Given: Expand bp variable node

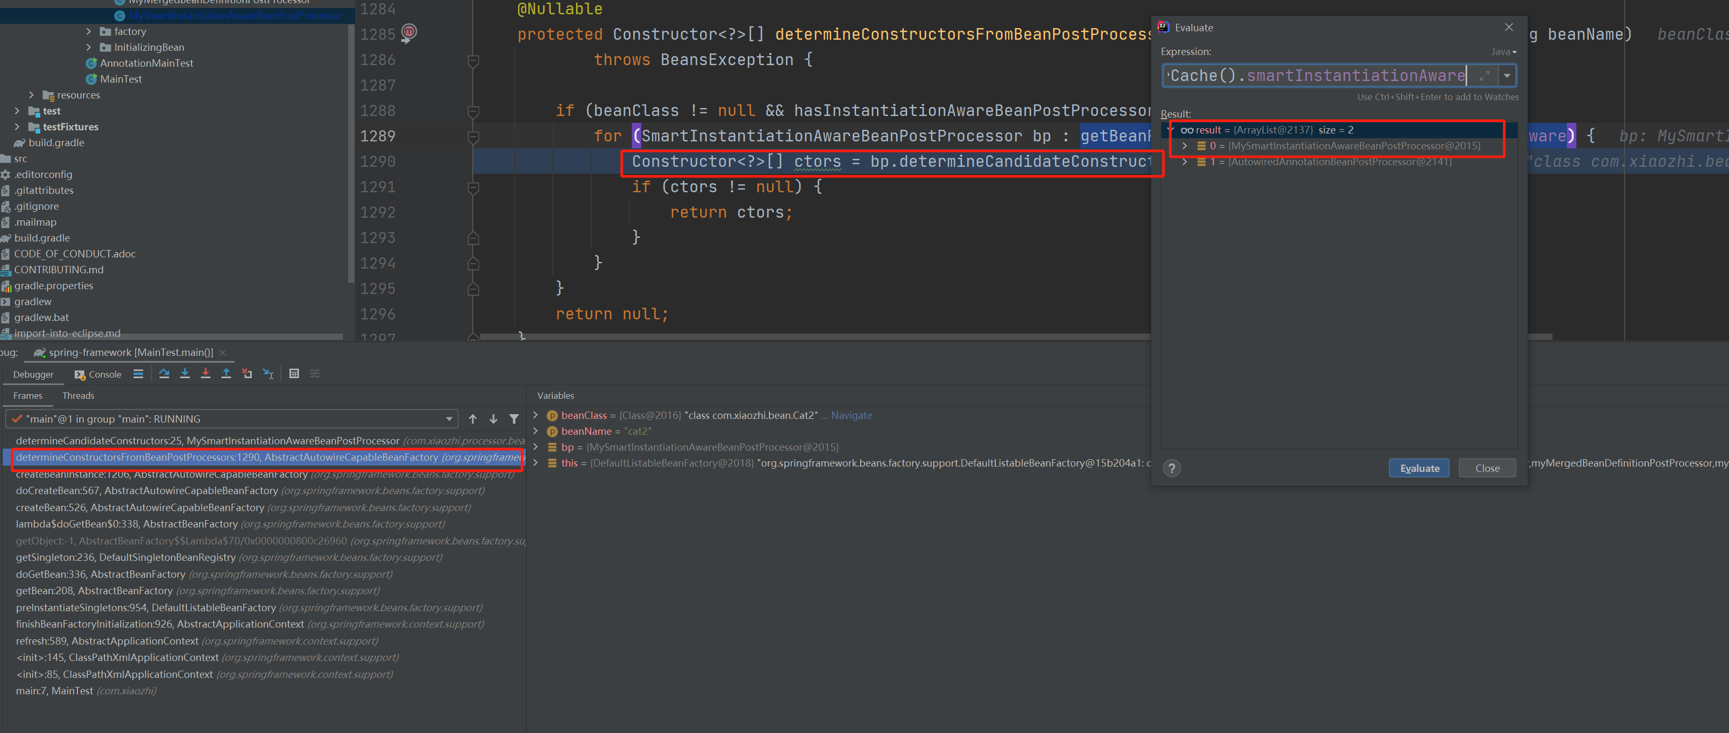Looking at the screenshot, I should (x=536, y=446).
